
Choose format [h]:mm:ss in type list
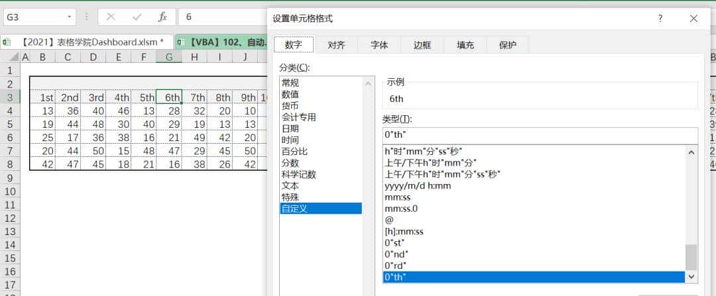click(534, 231)
